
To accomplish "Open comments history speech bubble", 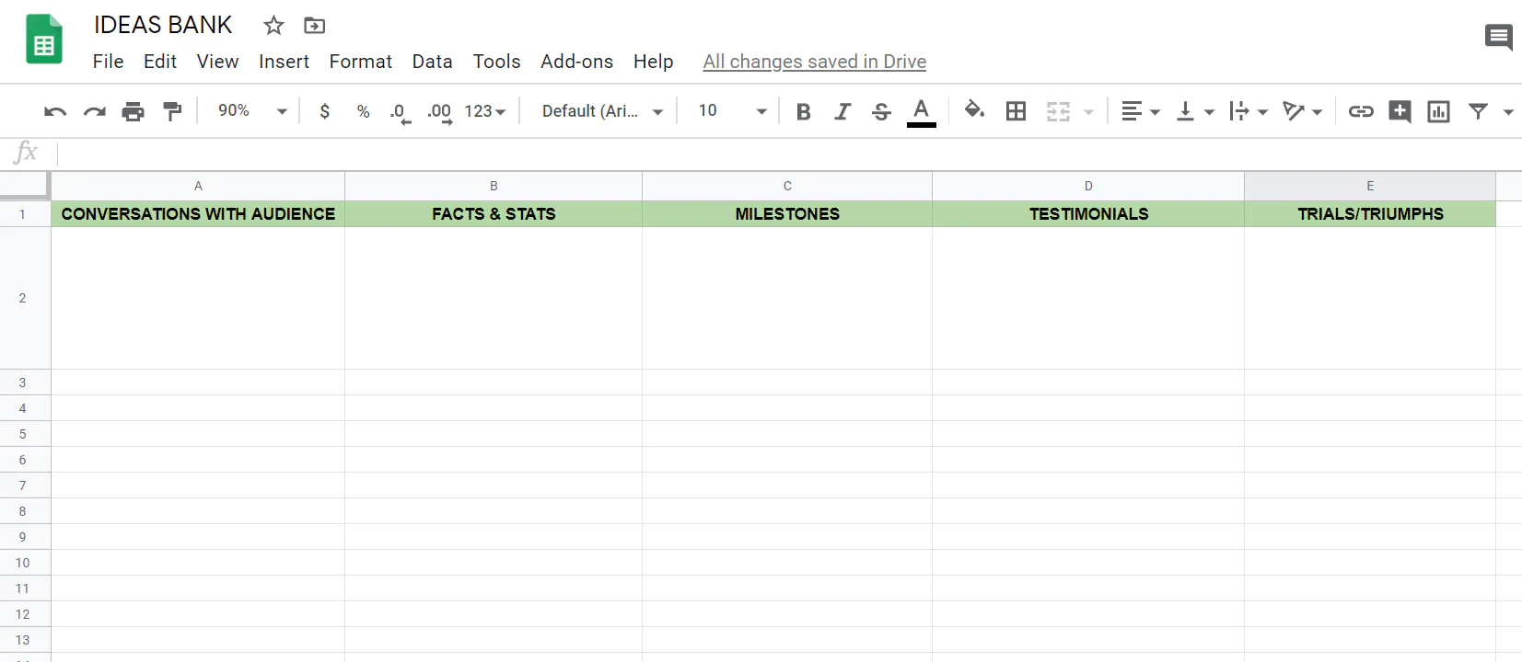I will pos(1498,38).
